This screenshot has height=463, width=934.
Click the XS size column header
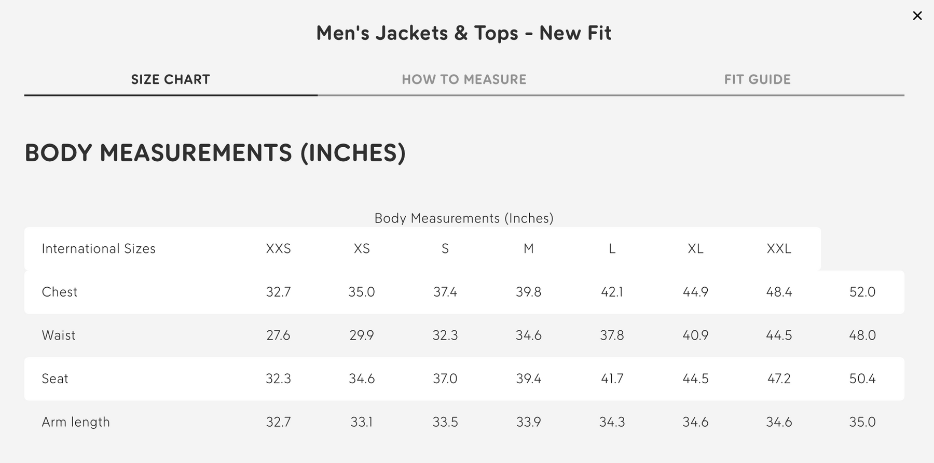coord(362,249)
